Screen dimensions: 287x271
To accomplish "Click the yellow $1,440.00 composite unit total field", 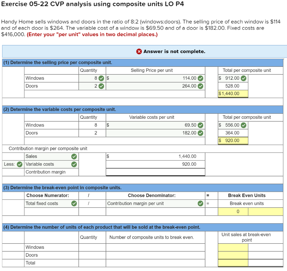I will [x=233, y=94].
